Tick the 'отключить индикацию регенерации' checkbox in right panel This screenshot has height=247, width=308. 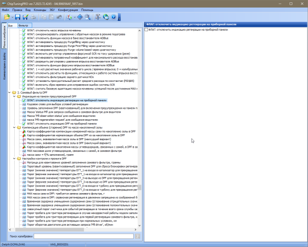pyautogui.click(x=146, y=30)
